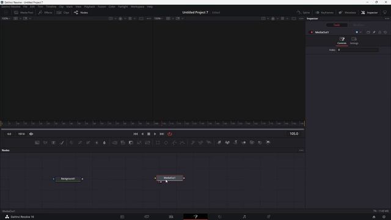Add a Paint node from the toolbar
Viewport: 391px width, 220px height.
click(62, 142)
